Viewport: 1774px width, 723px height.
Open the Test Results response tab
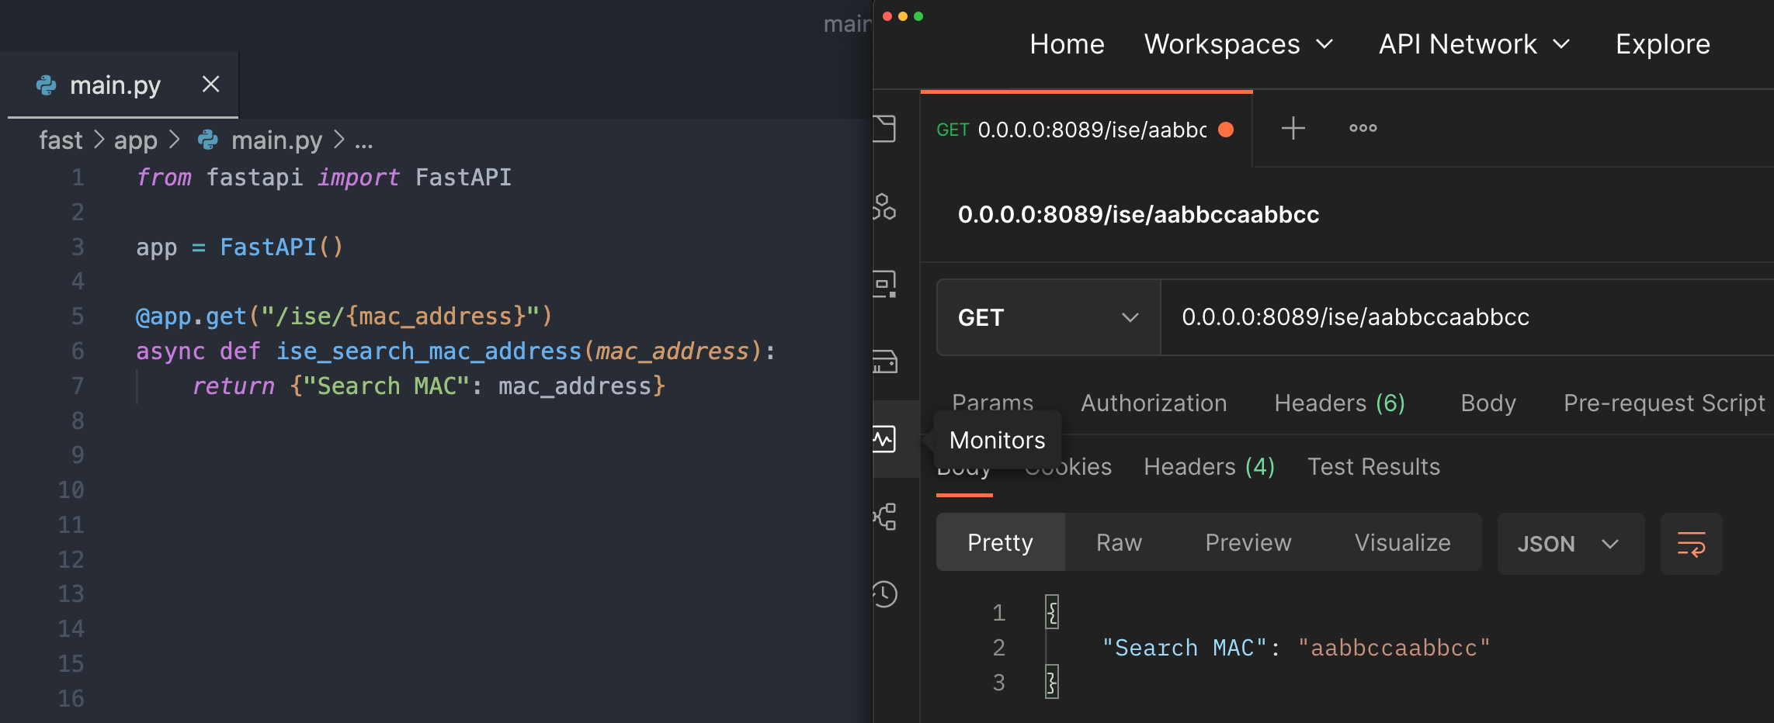pos(1373,467)
